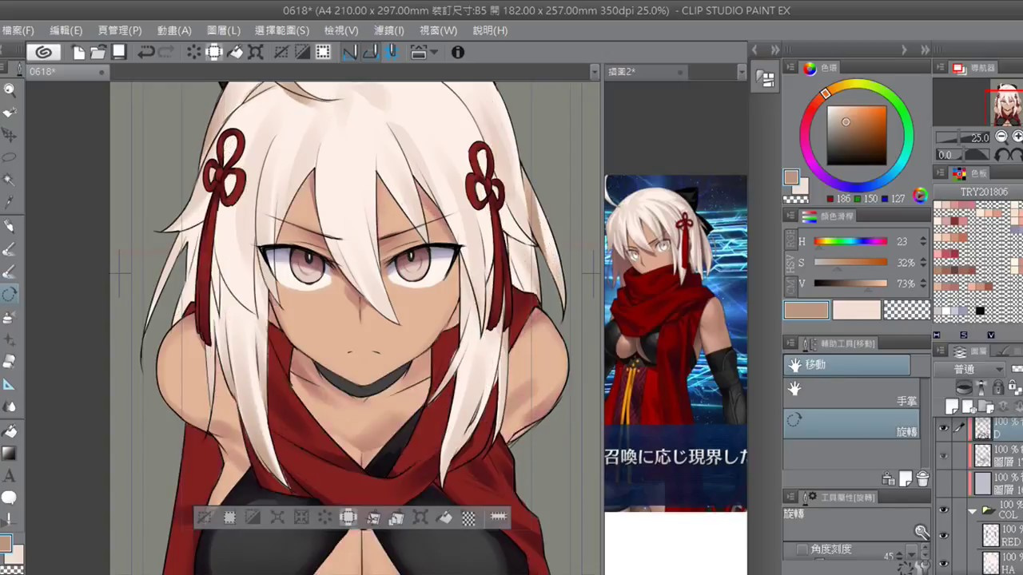The image size is (1023, 575).
Task: Open the 濾鏡(I) menu
Action: [x=389, y=30]
